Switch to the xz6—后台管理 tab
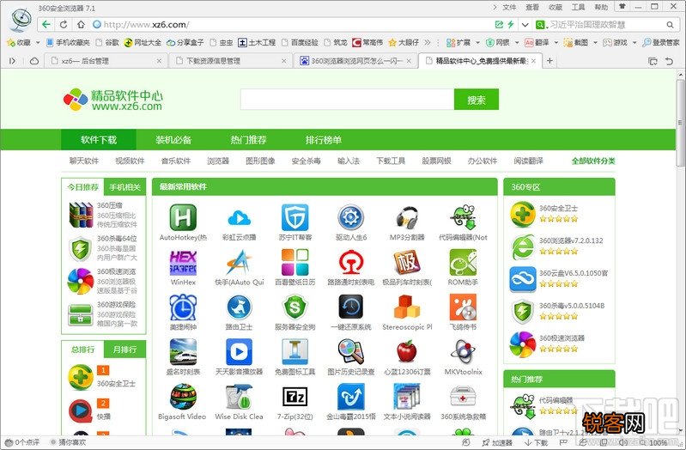686x450 pixels. point(106,61)
